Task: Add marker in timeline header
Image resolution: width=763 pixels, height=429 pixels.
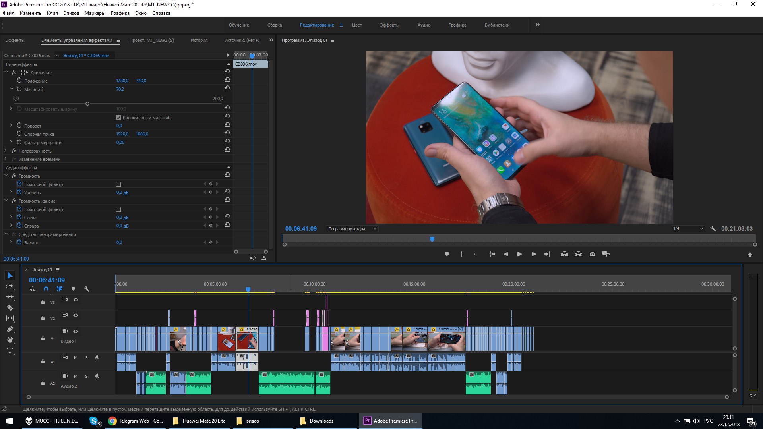Action: tap(73, 289)
